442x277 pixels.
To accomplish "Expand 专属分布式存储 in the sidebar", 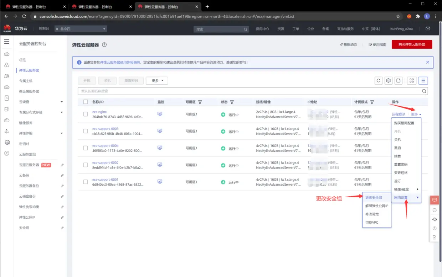I will 62,112.
